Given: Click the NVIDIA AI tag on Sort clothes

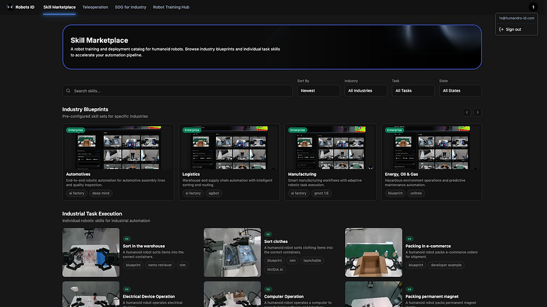Looking at the screenshot, I should point(275,270).
